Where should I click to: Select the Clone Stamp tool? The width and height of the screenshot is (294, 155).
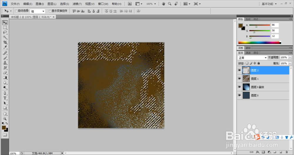click(x=5, y=63)
